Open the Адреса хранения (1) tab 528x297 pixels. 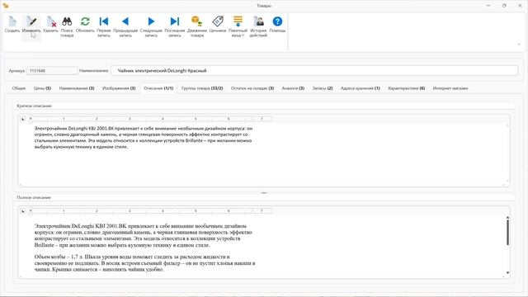360,88
